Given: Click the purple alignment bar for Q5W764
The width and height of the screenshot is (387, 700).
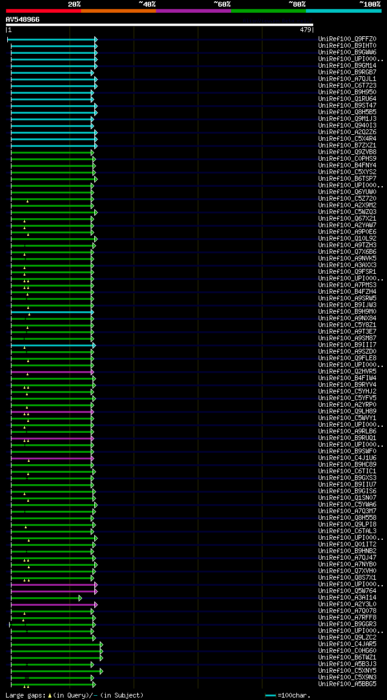Looking at the screenshot, I should click(x=54, y=591).
